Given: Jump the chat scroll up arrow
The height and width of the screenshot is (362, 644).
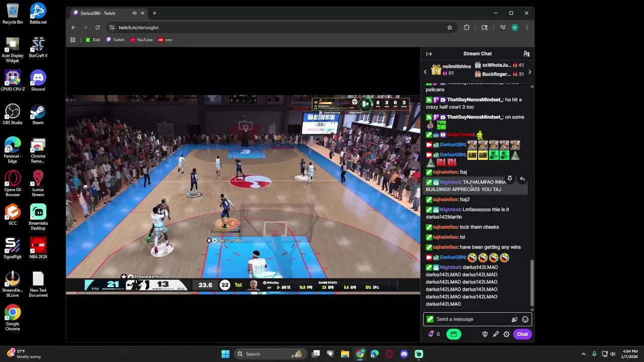Looking at the screenshot, I should coord(532,86).
